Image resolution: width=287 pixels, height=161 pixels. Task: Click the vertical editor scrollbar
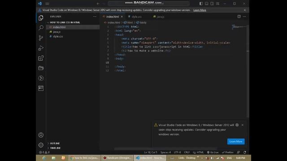pyautogui.click(x=248, y=71)
